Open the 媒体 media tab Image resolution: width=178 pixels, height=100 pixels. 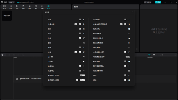[4, 7]
